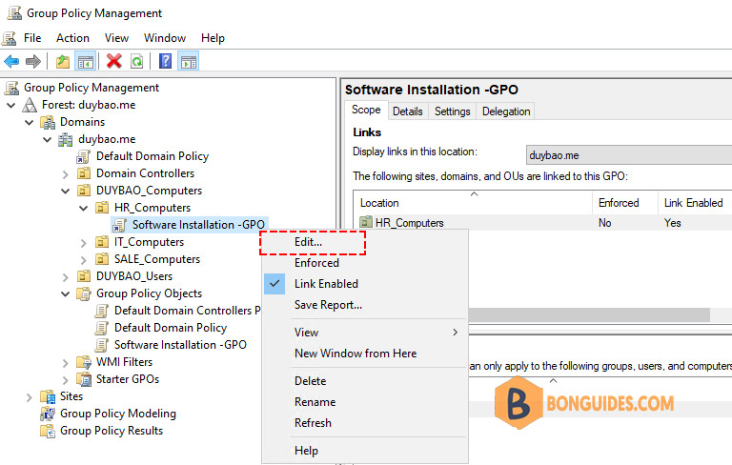Viewport: 732px width, 465px height.
Task: Click the File menu's console icon in the menu bar
Action: (10, 38)
